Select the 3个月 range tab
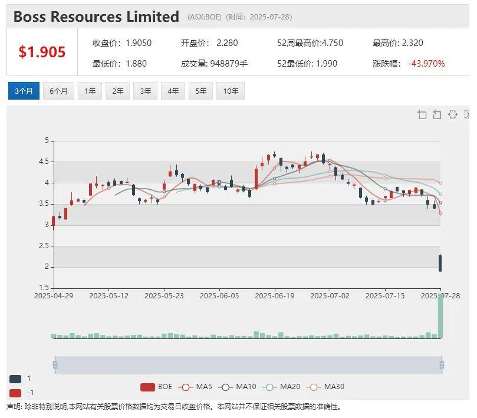 [x=24, y=91]
